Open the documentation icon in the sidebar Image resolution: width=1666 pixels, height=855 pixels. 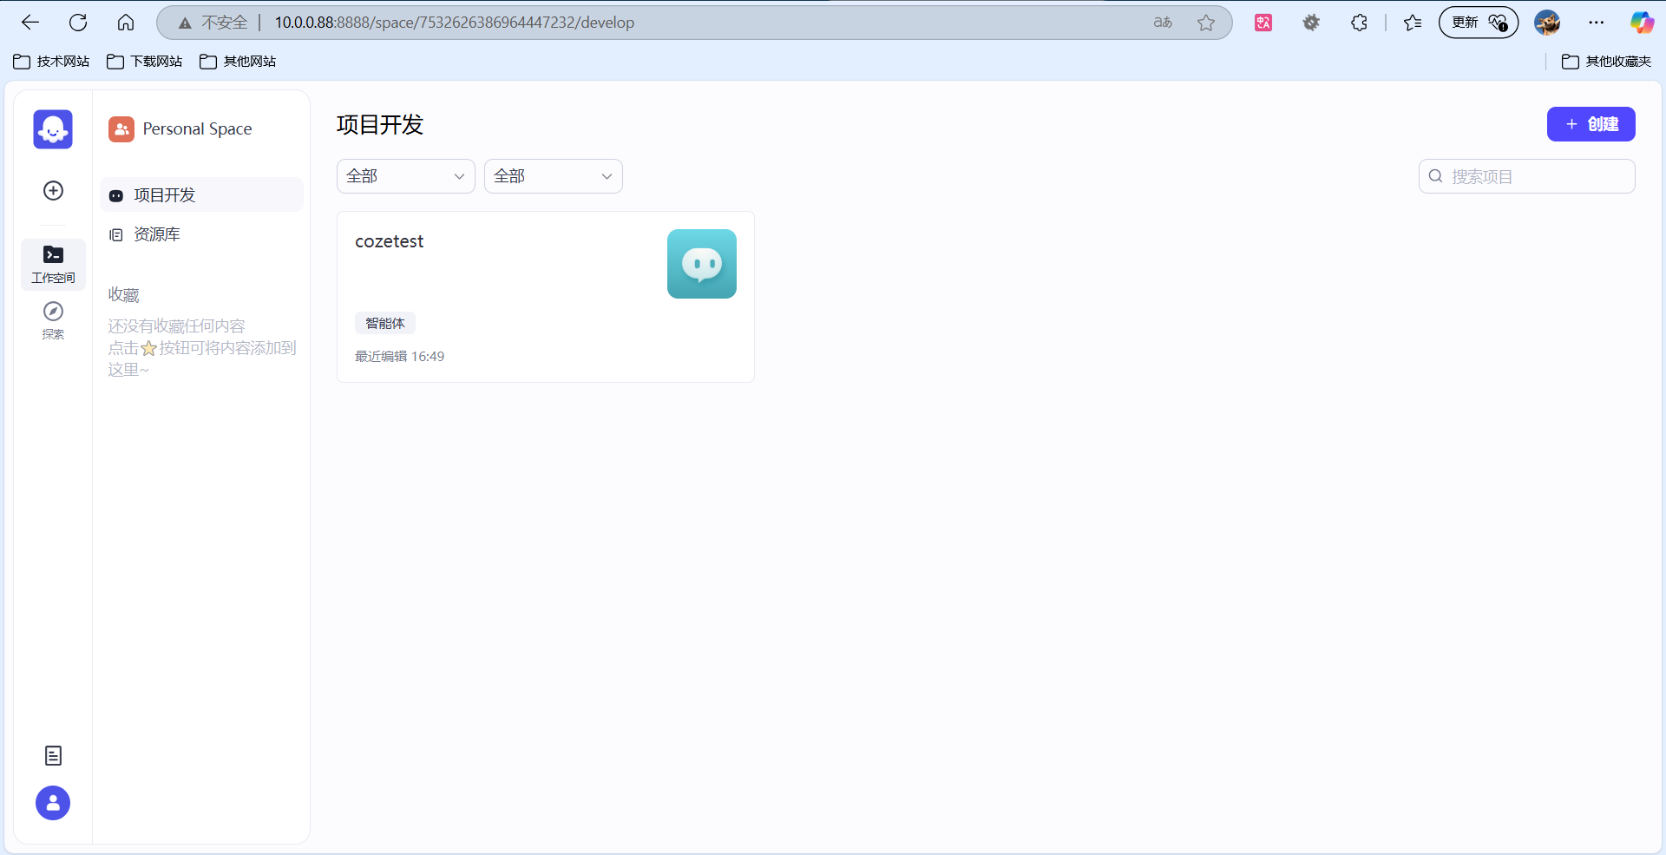53,756
